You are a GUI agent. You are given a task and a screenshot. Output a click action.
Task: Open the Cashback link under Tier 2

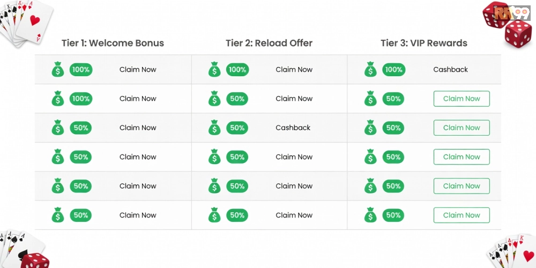293,128
